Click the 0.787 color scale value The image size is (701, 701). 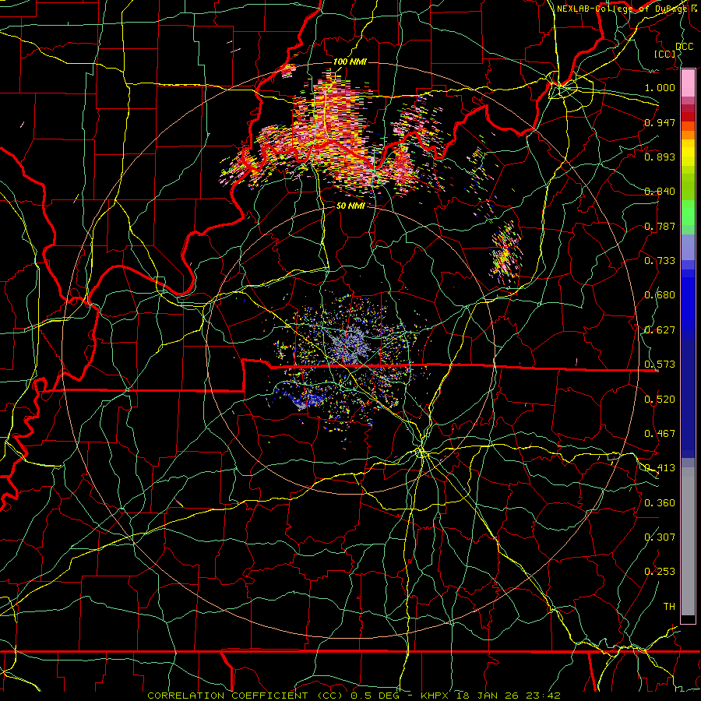click(x=660, y=226)
